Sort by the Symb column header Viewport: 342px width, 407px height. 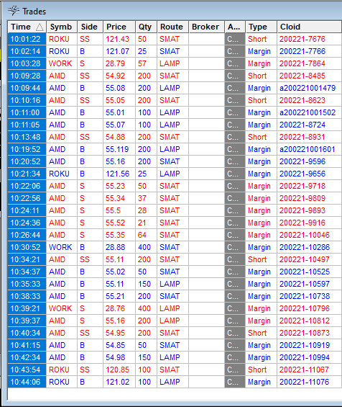(62, 27)
